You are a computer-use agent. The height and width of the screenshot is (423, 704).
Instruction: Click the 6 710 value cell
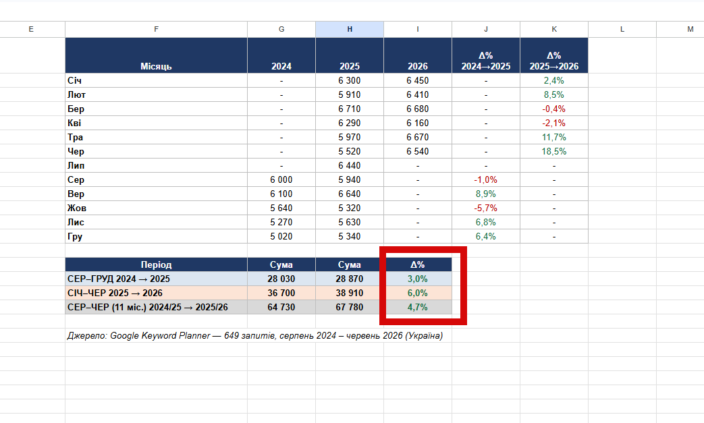[x=350, y=109]
